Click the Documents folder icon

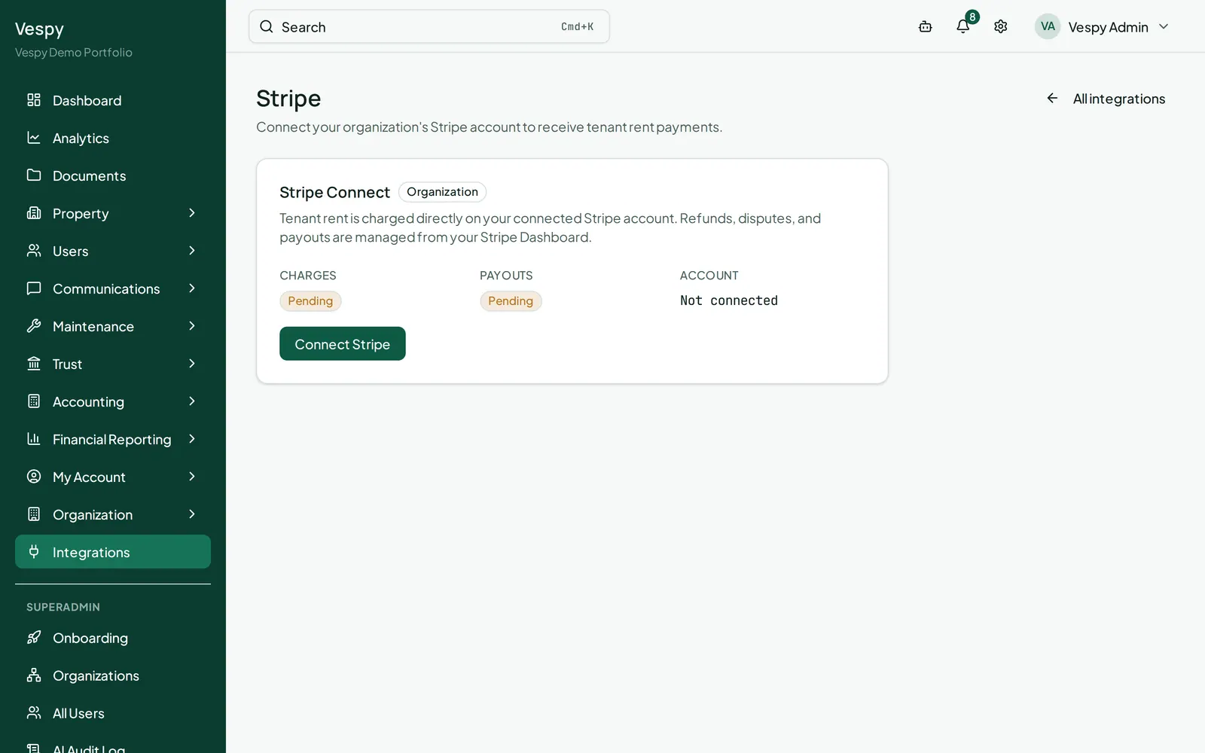pos(34,175)
